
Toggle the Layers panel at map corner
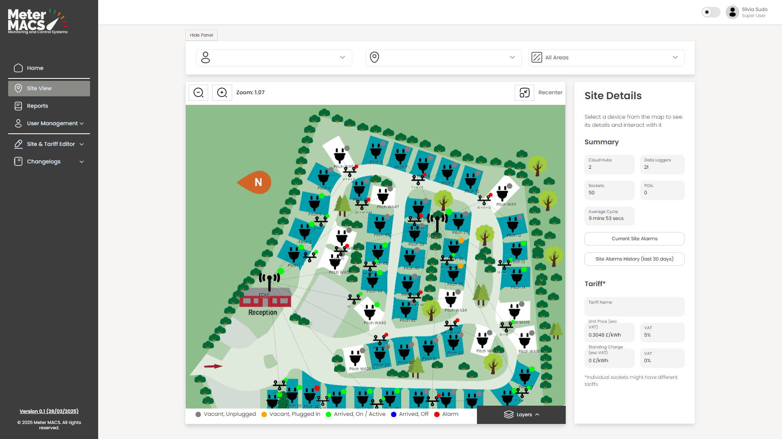(x=521, y=414)
